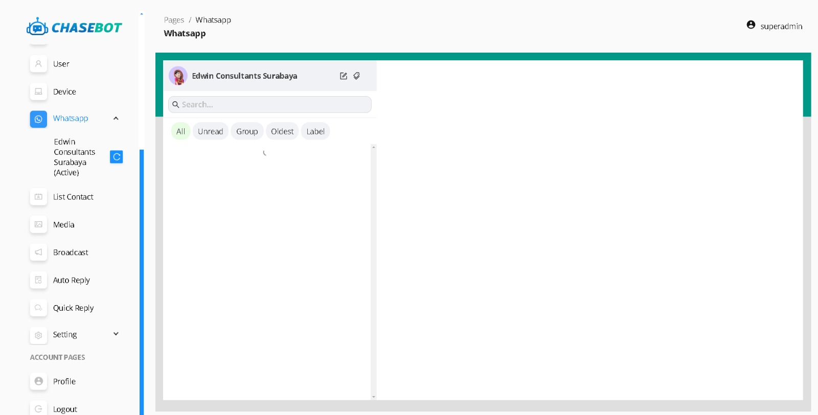Screen dimensions: 818x415
Task: Go to the List Contact page
Action: click(x=73, y=197)
